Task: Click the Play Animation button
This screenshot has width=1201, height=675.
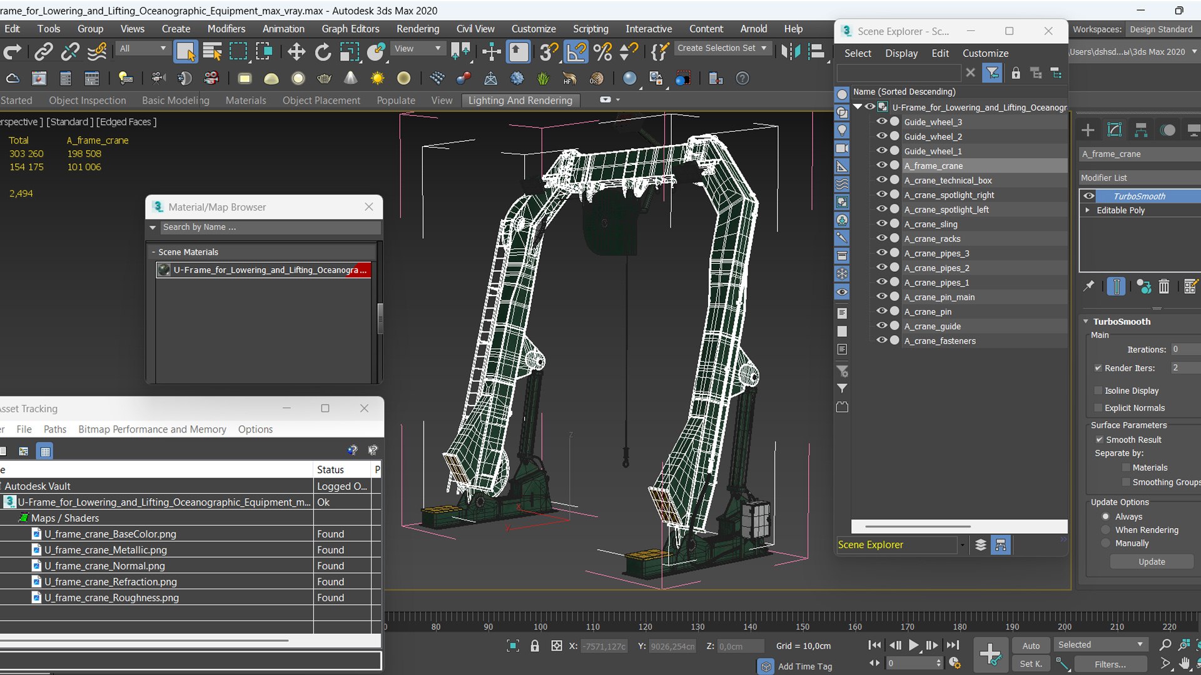Action: pos(913,645)
